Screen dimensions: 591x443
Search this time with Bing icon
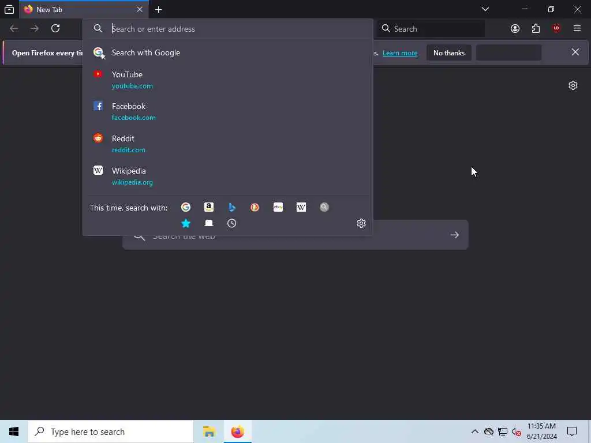pos(232,207)
